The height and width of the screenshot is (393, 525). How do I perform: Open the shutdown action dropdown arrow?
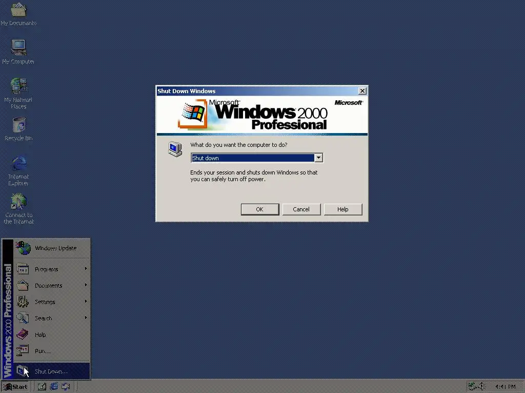318,158
